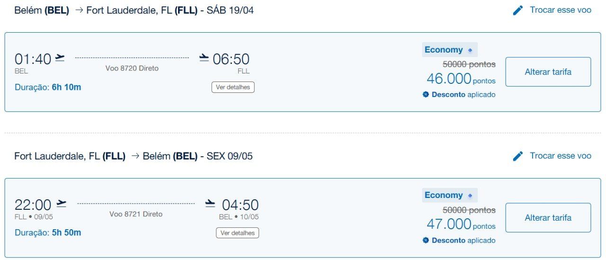Viewport: 606px width, 260px height.
Task: Select the Economy label on the outbound flight
Action: coord(444,50)
